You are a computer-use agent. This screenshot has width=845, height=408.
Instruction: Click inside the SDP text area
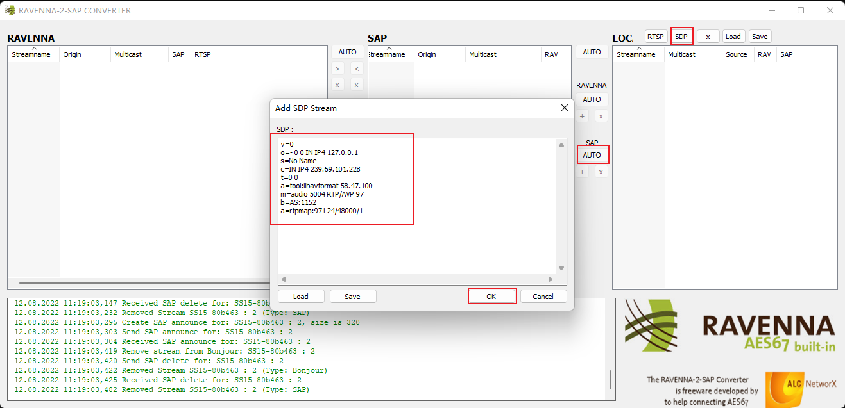coord(417,205)
